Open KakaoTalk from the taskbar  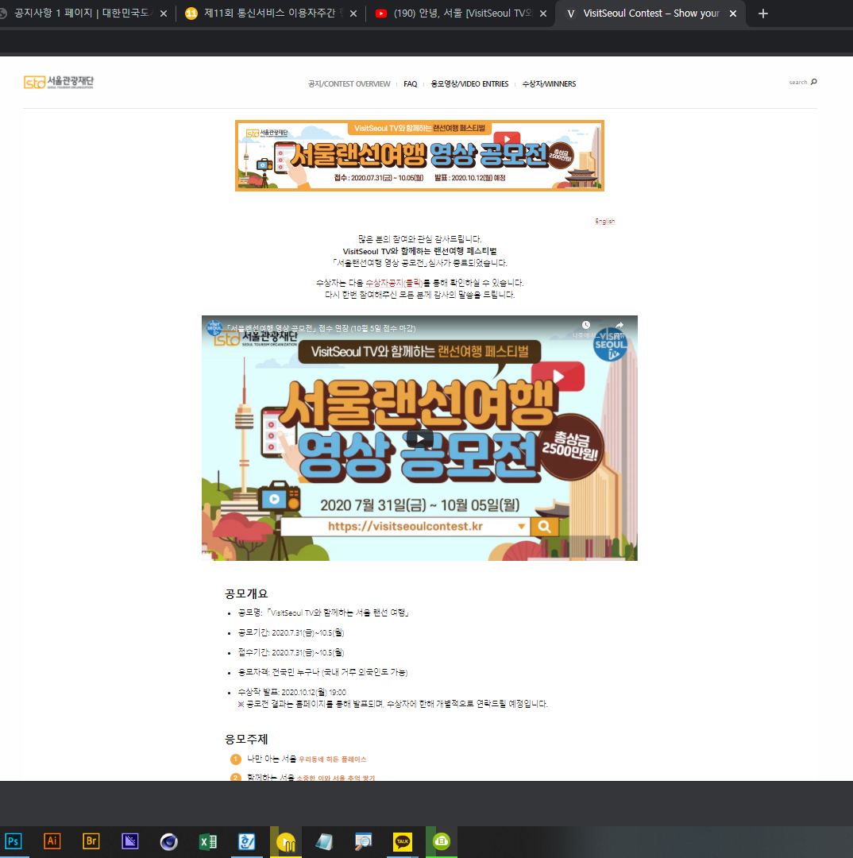(403, 841)
